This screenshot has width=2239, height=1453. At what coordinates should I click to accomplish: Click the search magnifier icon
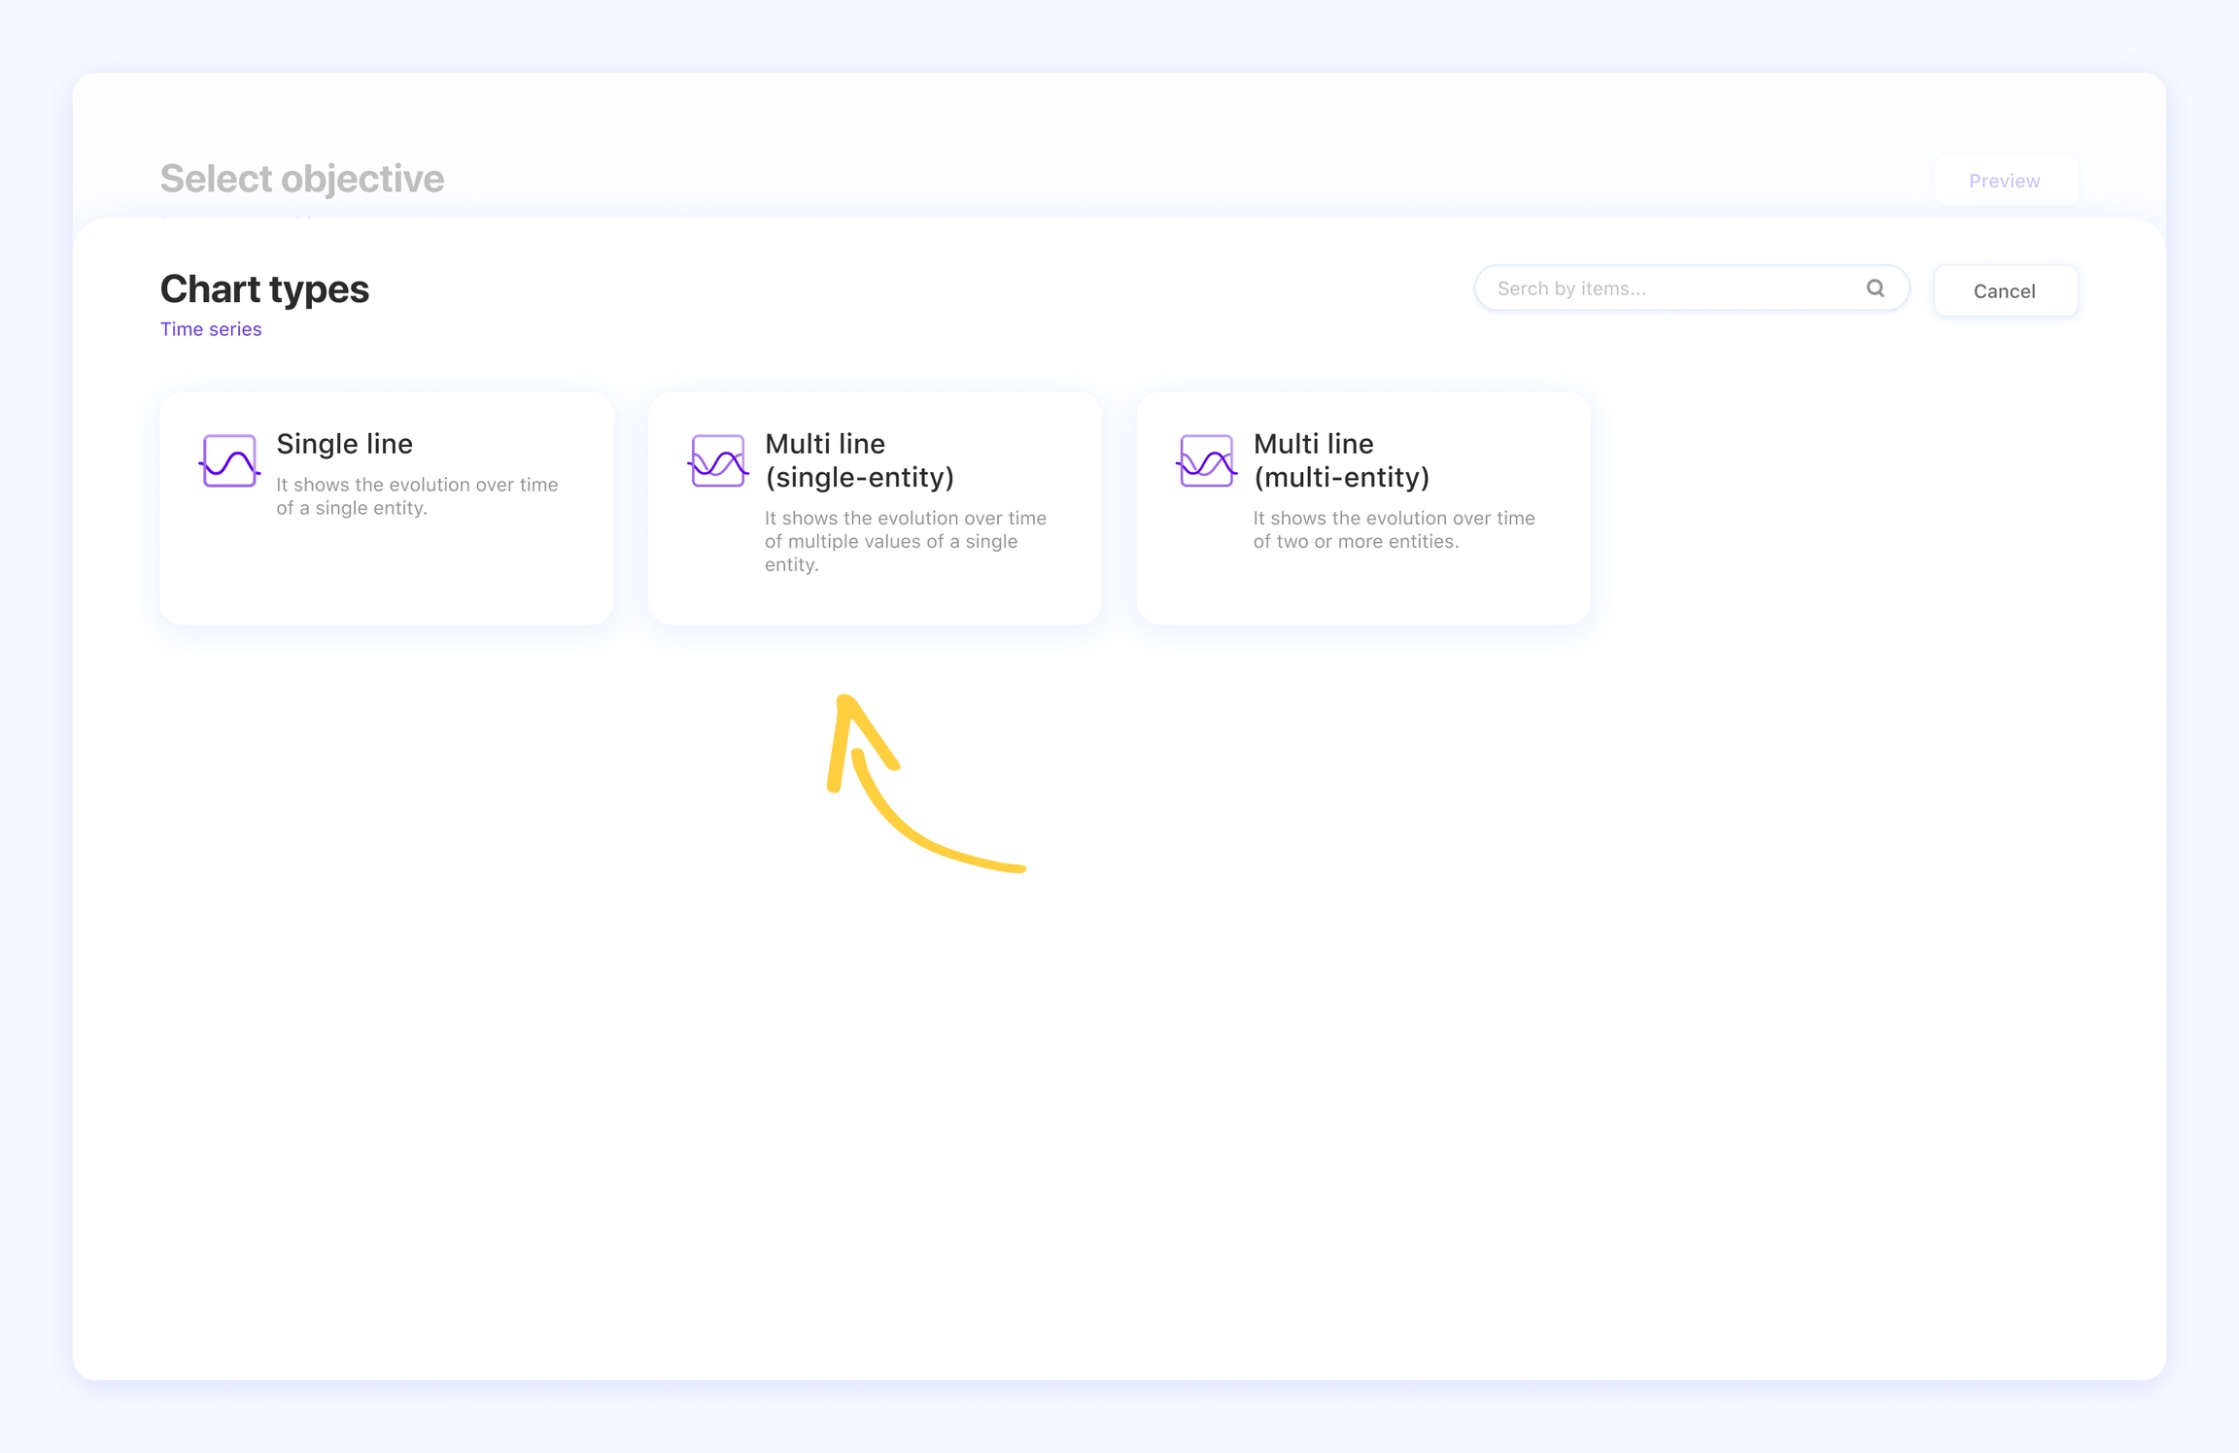[x=1876, y=288]
